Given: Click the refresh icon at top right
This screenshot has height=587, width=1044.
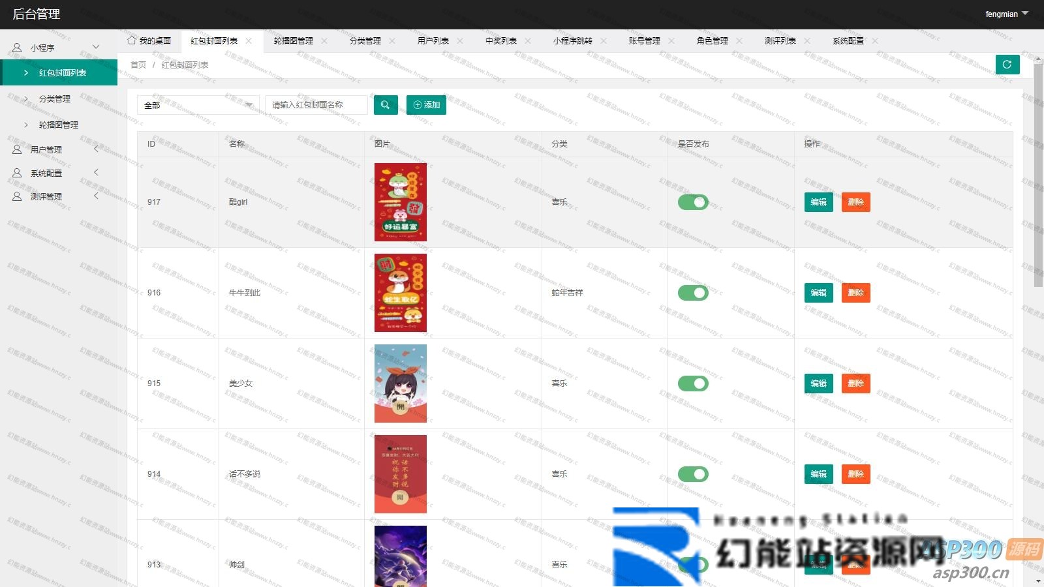Looking at the screenshot, I should 1007,65.
